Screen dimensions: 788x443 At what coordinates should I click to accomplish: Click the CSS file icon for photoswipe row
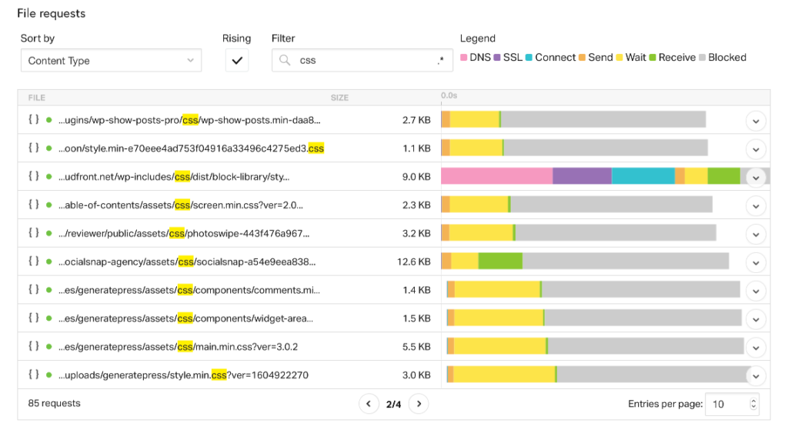(33, 233)
